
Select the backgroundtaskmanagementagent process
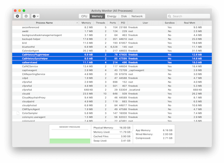click(112, 35)
